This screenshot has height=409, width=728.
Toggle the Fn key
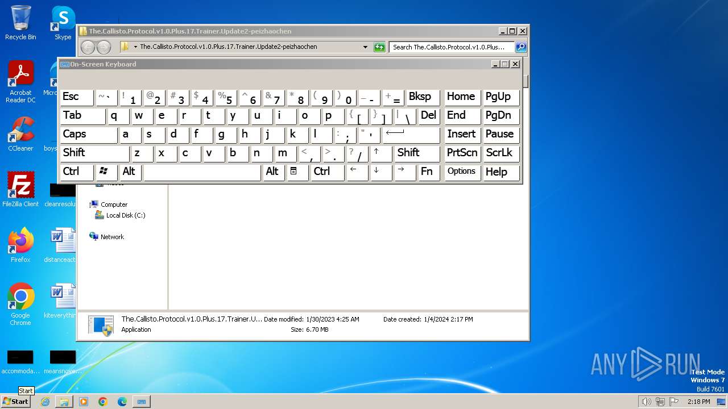[x=429, y=172]
